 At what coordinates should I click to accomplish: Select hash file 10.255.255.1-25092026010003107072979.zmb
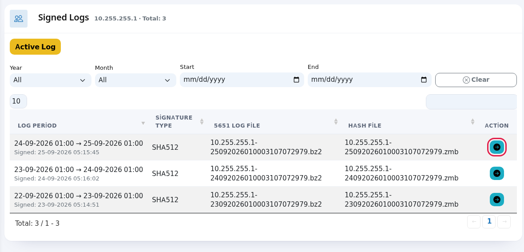[x=401, y=147]
